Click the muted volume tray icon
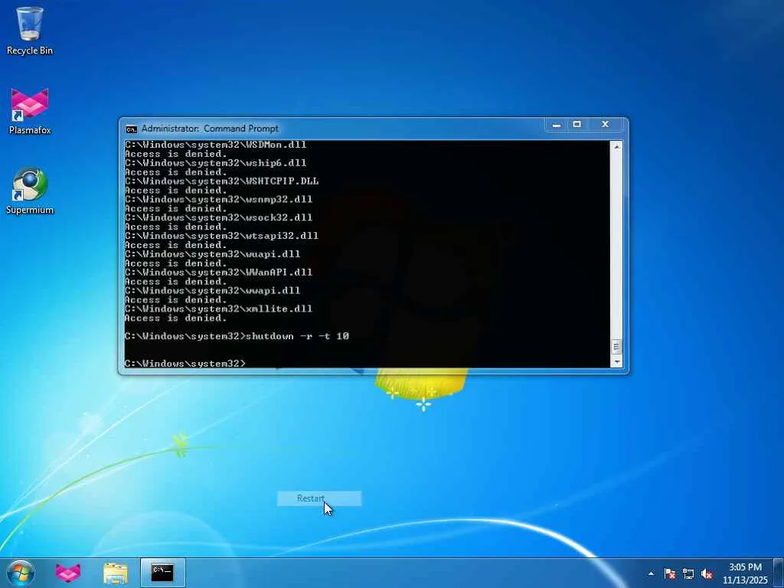This screenshot has width=784, height=588. pos(707,573)
